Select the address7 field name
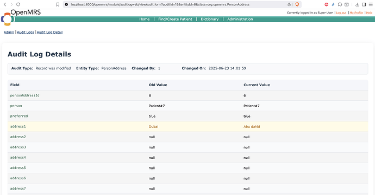375x195 pixels. click(18, 188)
